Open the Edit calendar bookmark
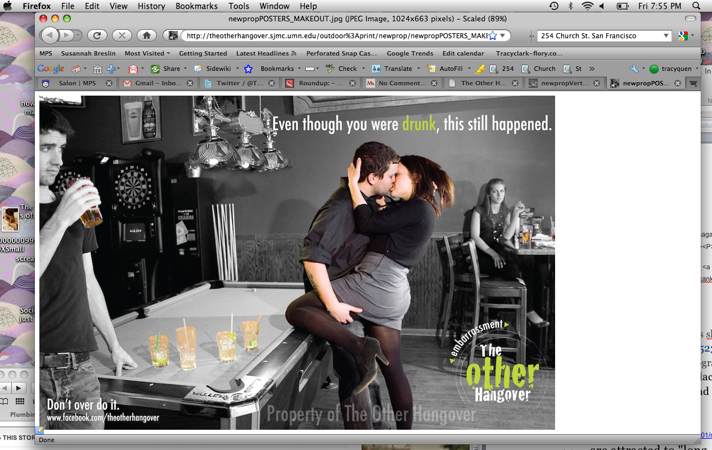The image size is (712, 450). pos(463,53)
